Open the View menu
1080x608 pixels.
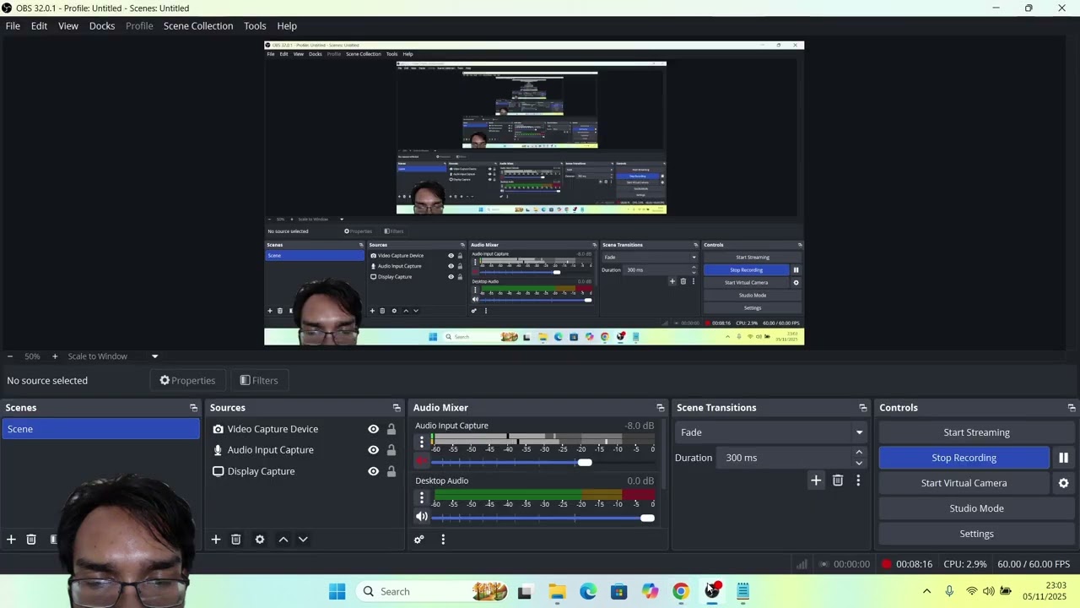coord(68,26)
